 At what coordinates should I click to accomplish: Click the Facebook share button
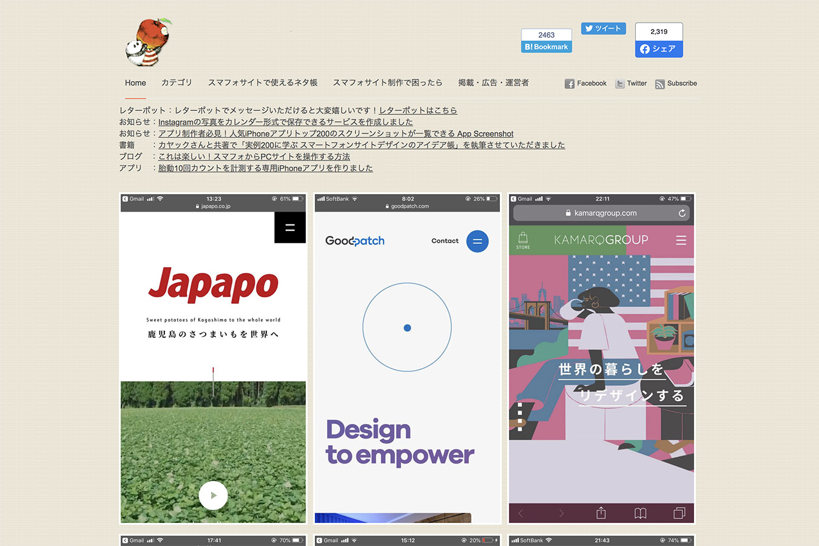[x=658, y=49]
